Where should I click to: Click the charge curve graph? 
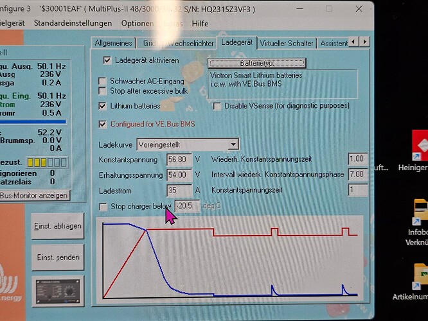[x=230, y=260]
